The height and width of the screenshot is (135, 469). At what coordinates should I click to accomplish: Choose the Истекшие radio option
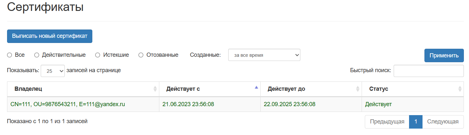pos(98,55)
